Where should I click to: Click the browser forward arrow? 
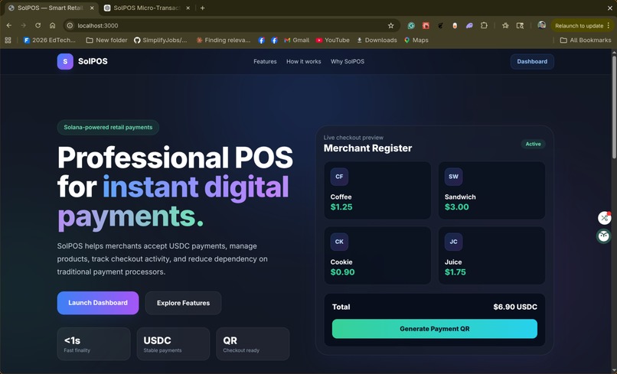23,25
